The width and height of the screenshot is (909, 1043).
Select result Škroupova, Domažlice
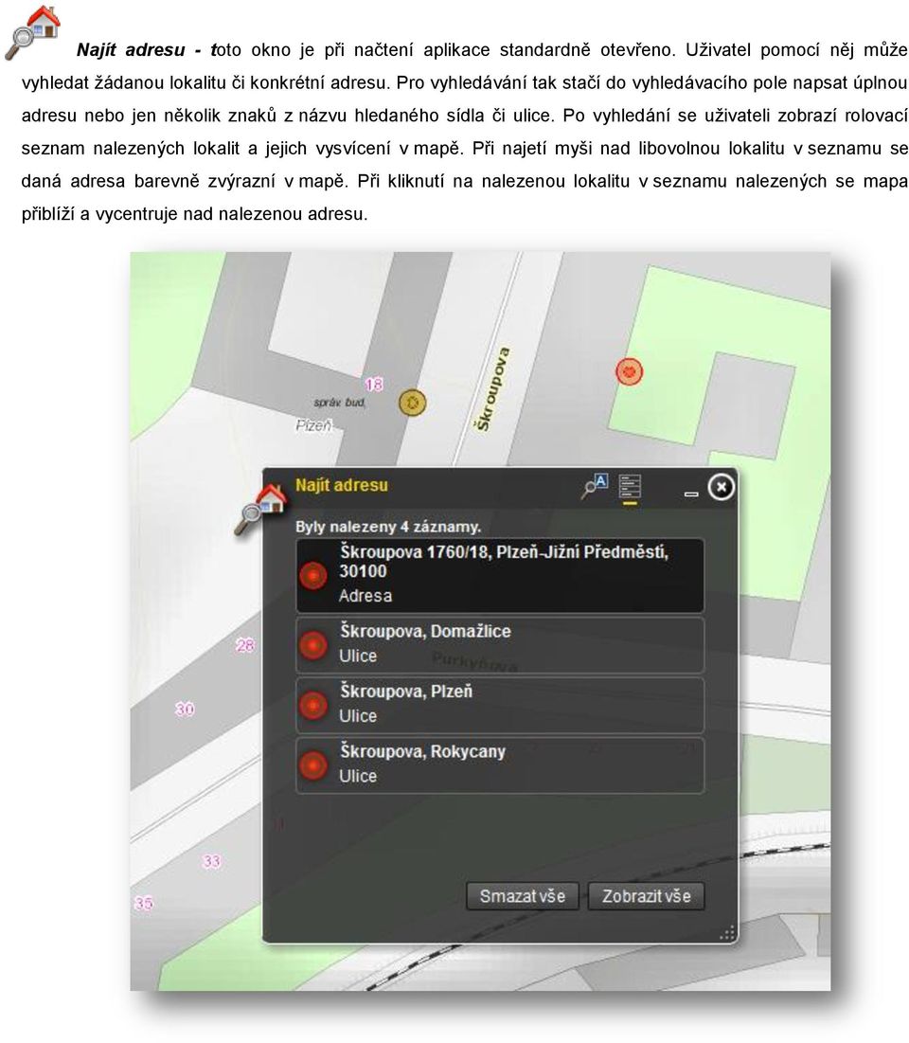click(x=499, y=644)
